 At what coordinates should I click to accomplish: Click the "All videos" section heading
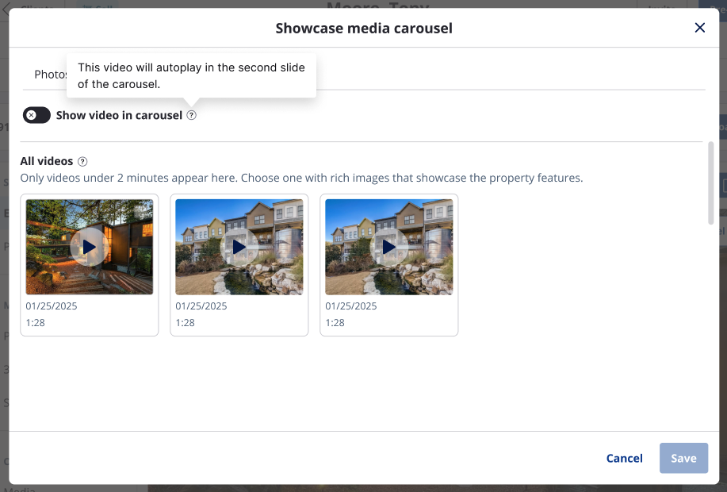[x=47, y=161]
